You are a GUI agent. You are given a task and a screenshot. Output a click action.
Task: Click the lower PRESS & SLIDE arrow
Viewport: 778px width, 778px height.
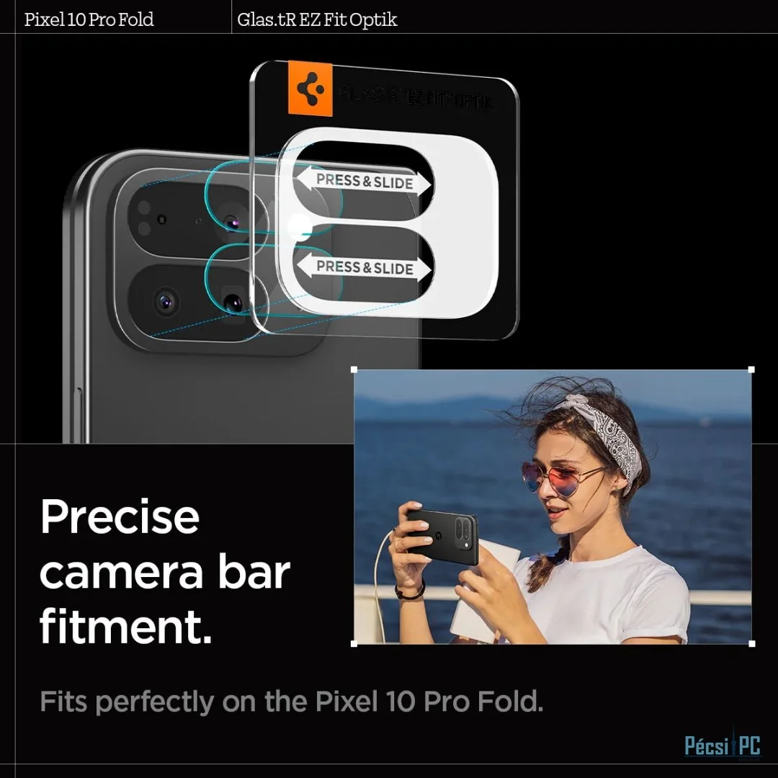(365, 268)
